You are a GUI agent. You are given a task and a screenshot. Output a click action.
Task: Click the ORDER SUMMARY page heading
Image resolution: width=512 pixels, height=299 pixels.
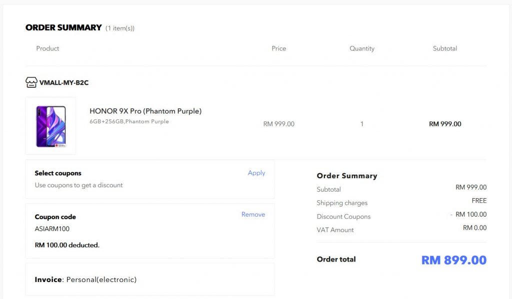tap(63, 28)
